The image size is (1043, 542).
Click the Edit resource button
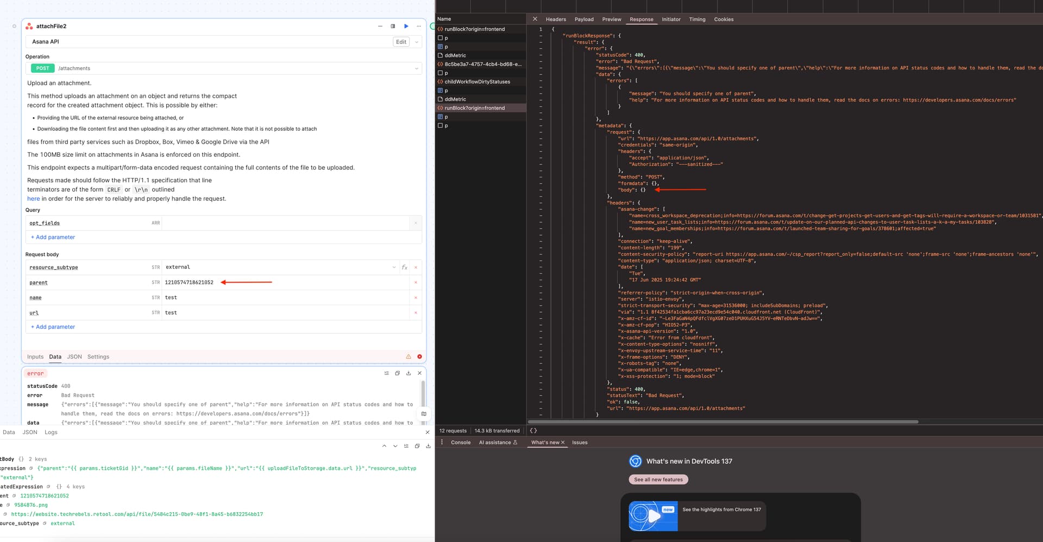click(x=401, y=42)
